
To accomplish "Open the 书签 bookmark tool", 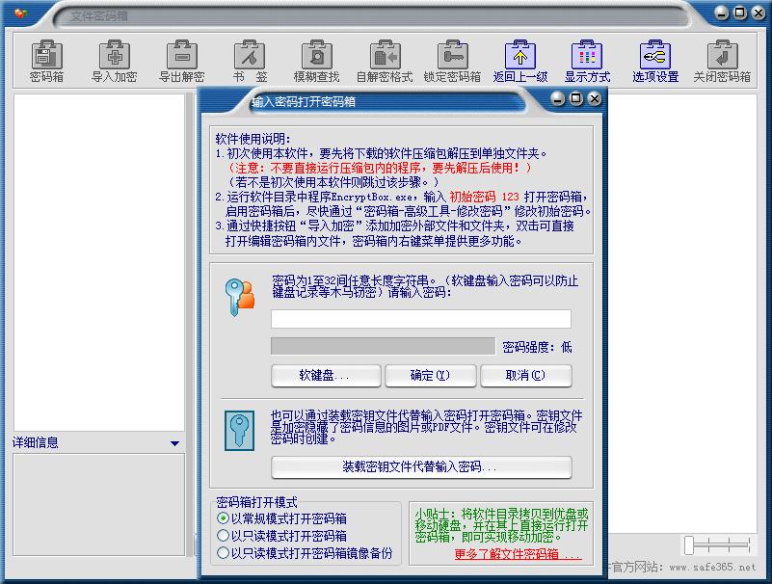I will coord(249,60).
